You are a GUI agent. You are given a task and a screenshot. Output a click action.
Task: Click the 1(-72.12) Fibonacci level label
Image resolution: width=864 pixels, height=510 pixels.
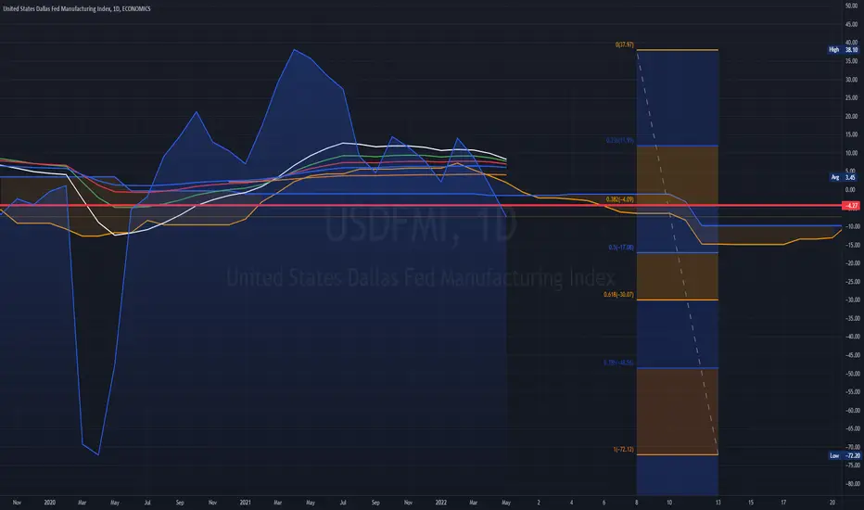coord(623,450)
